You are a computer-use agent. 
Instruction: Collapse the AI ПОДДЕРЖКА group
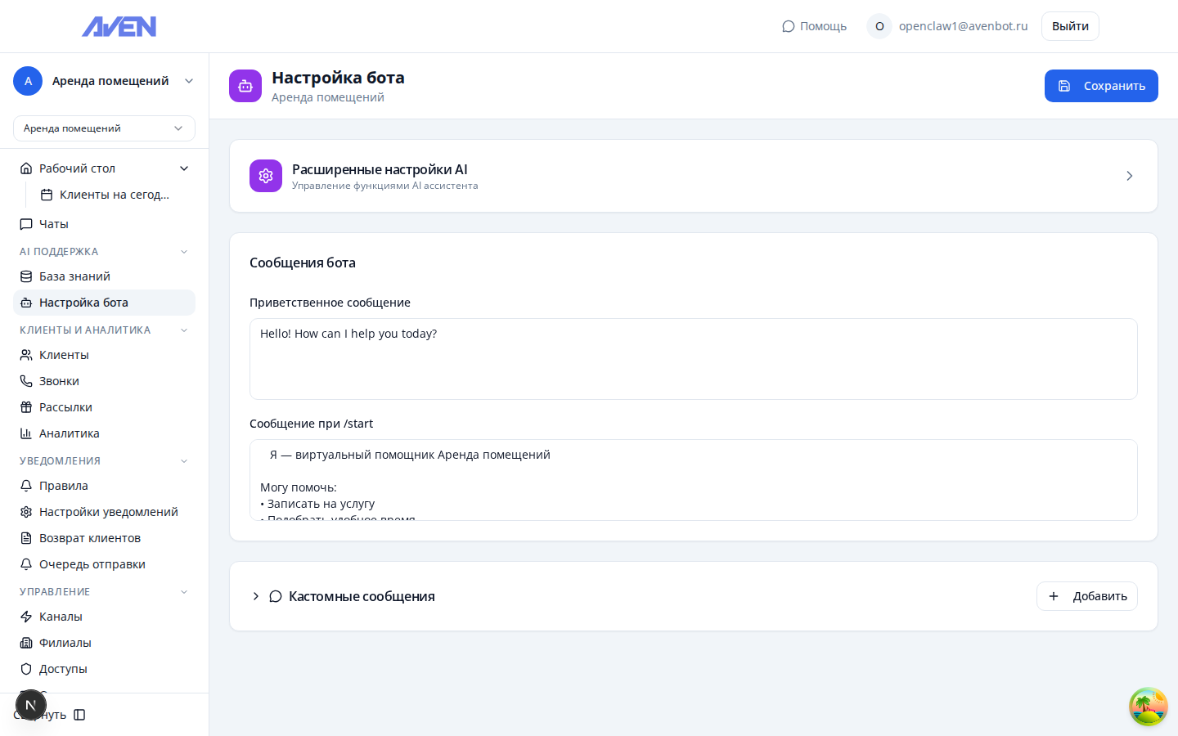pyautogui.click(x=183, y=251)
